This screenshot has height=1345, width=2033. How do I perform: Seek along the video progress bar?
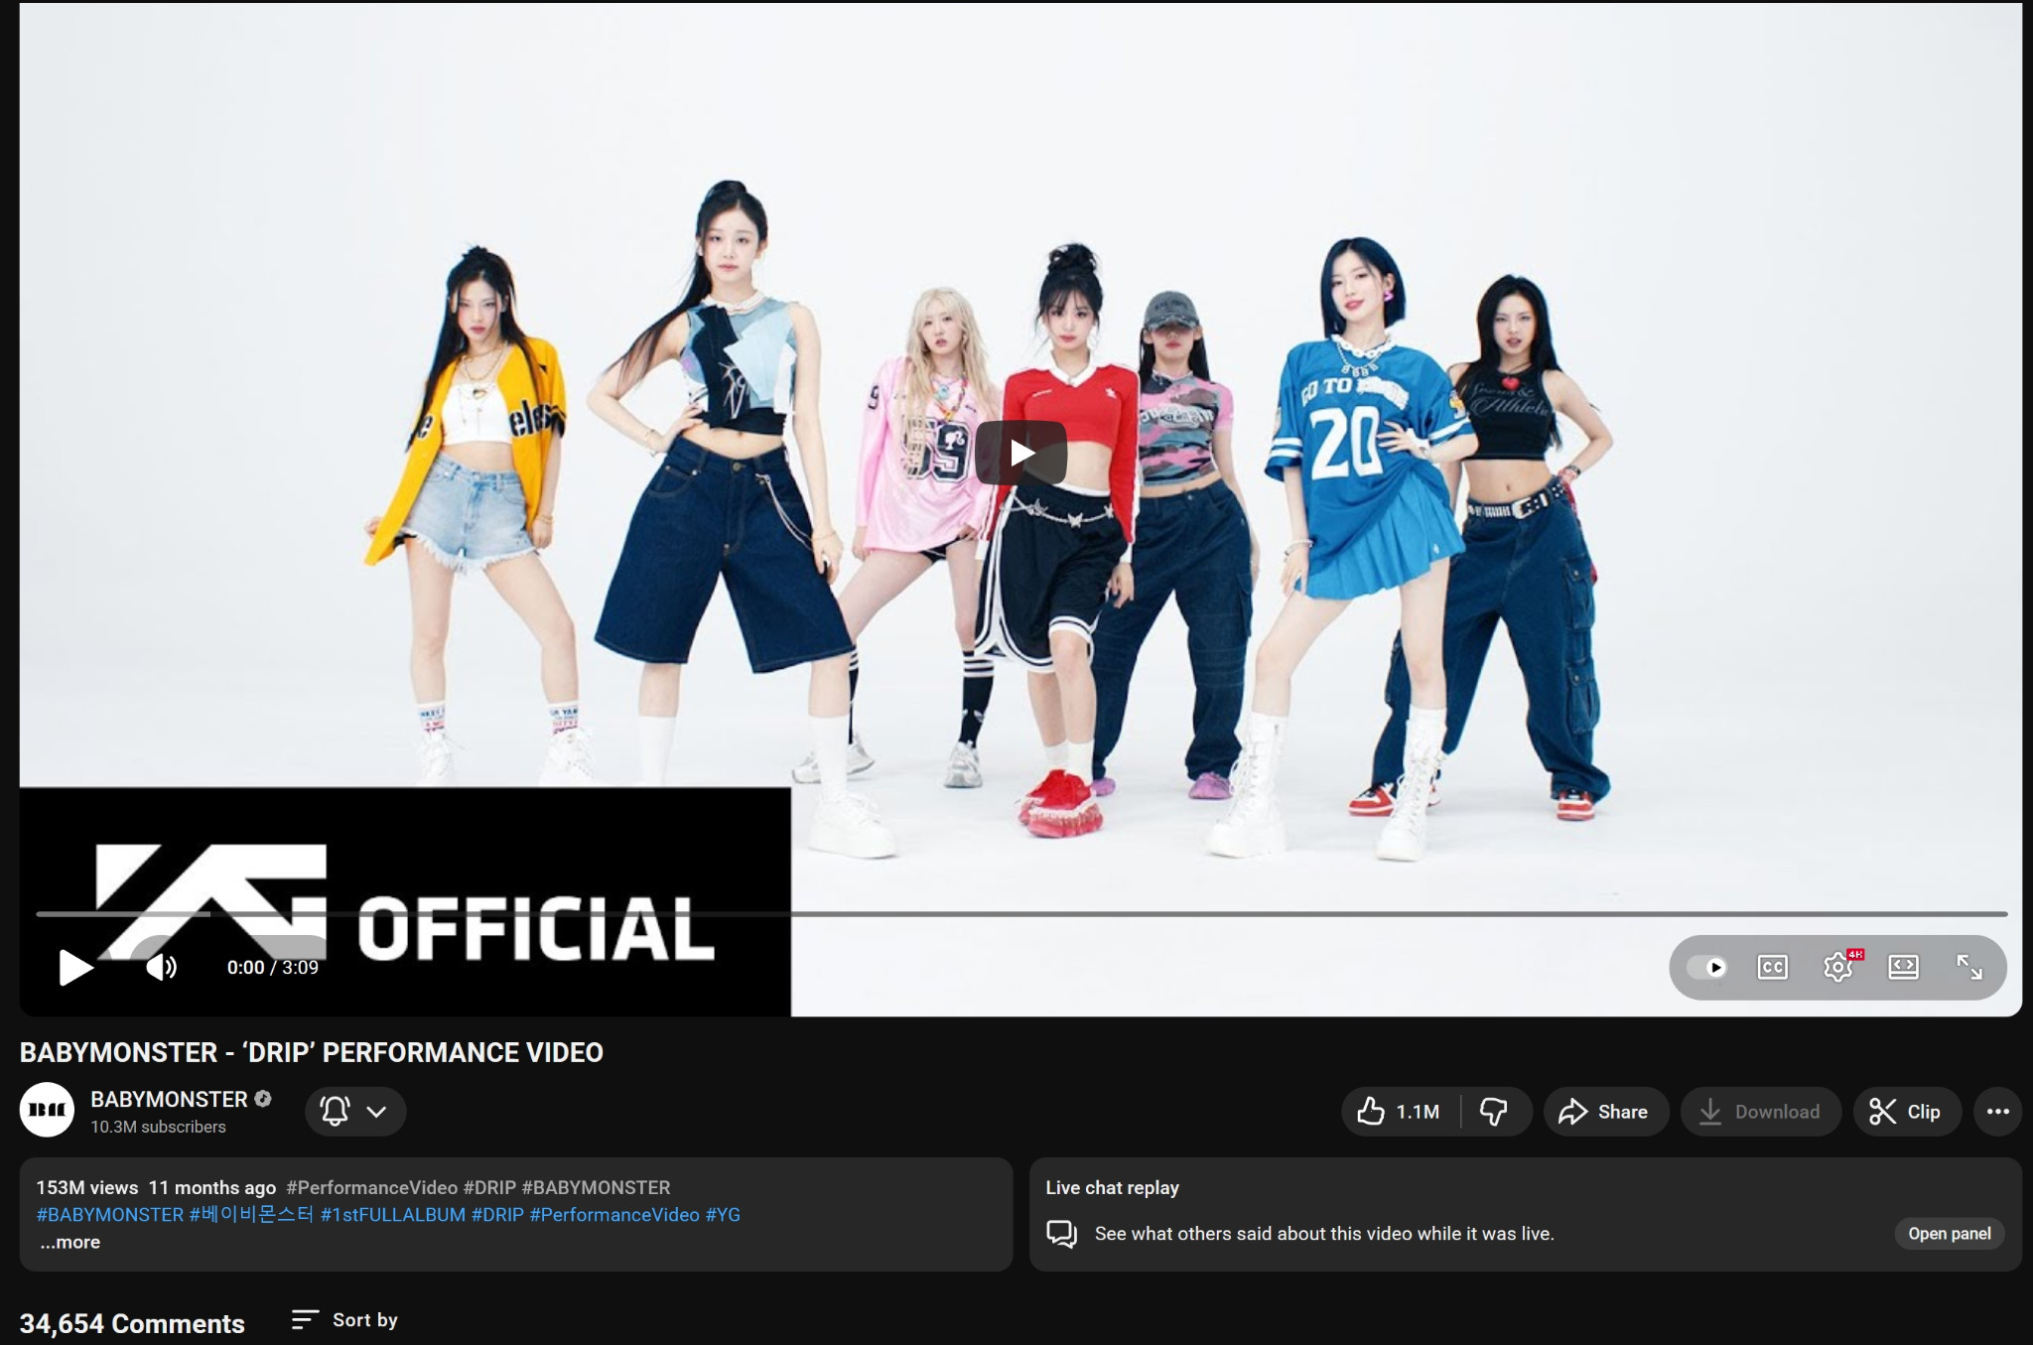pyautogui.click(x=1020, y=913)
